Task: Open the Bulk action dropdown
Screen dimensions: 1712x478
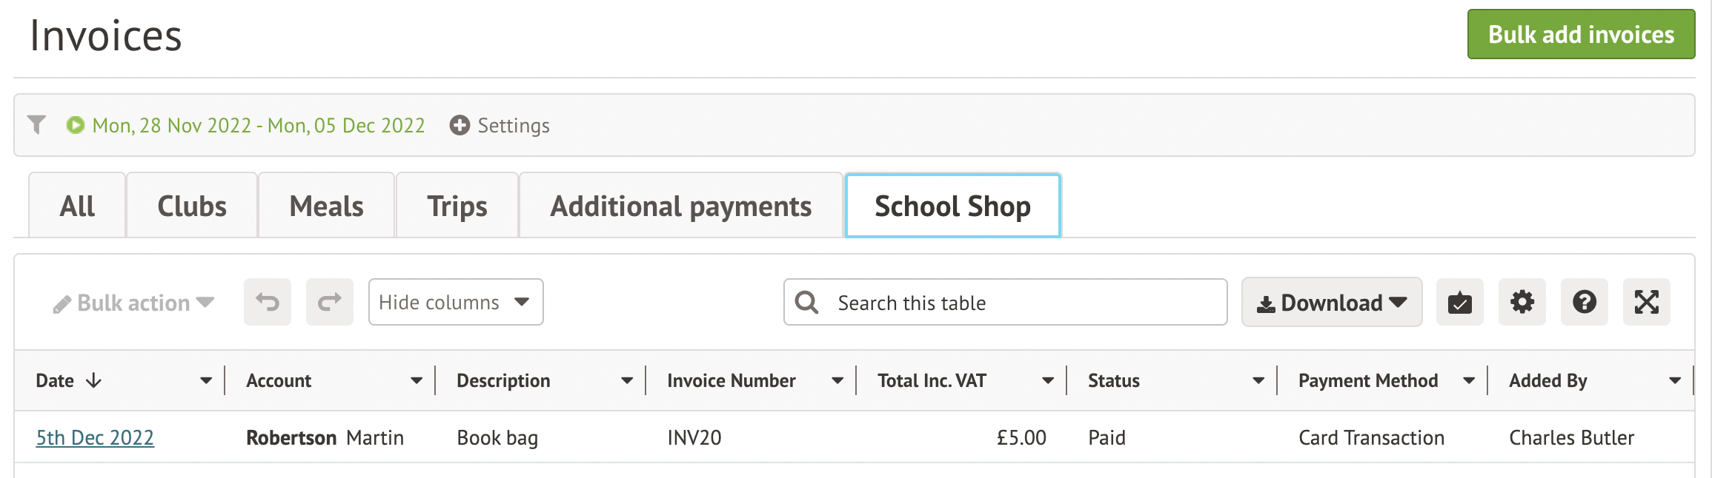Action: (x=134, y=303)
